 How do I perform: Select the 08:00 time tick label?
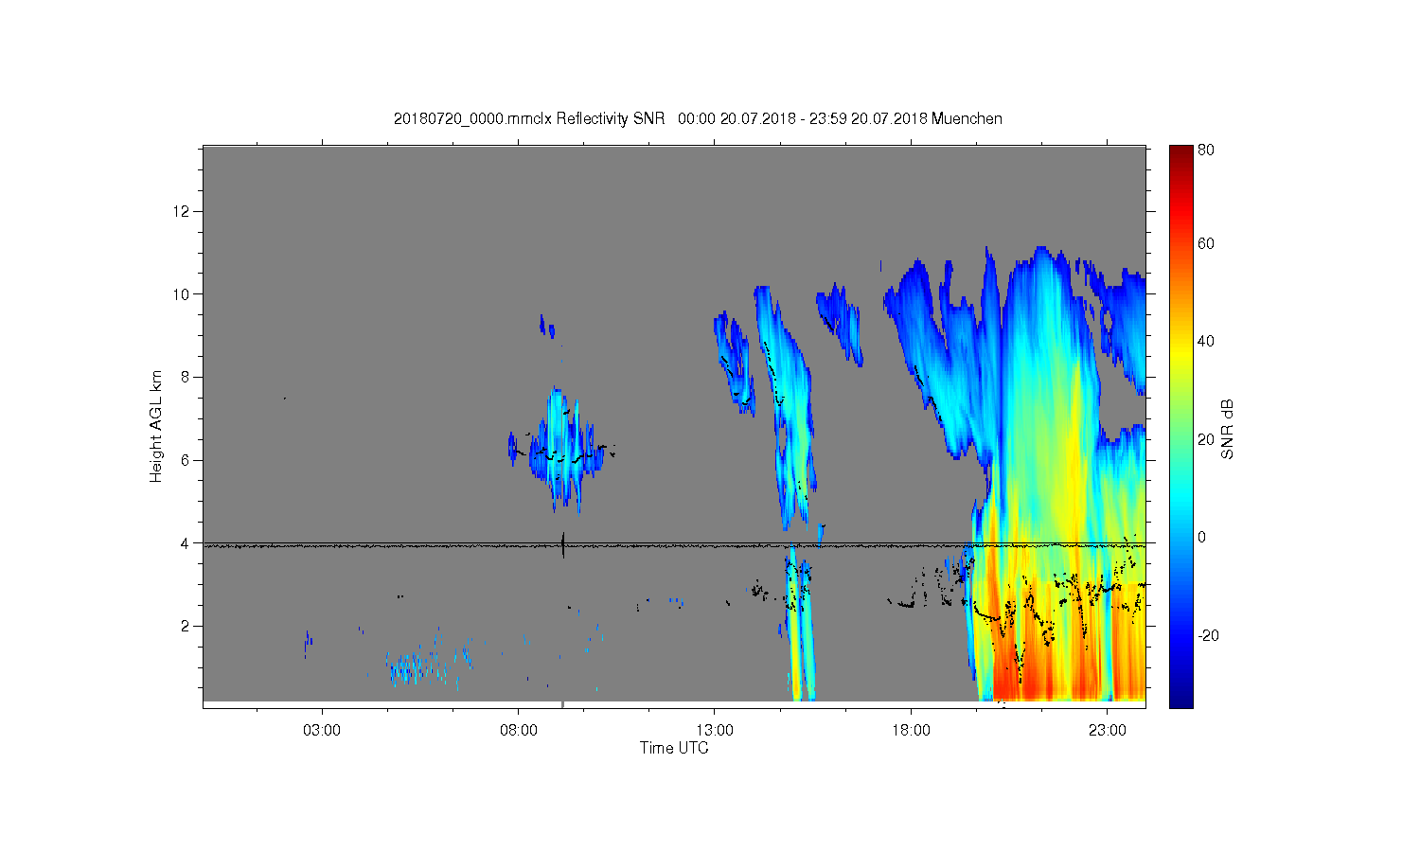[519, 731]
